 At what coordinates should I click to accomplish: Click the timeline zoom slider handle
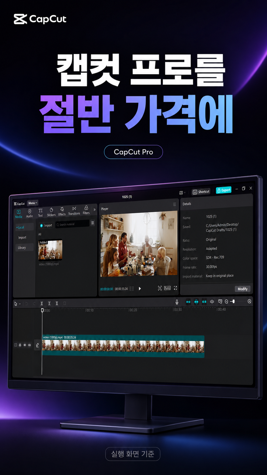(233, 301)
